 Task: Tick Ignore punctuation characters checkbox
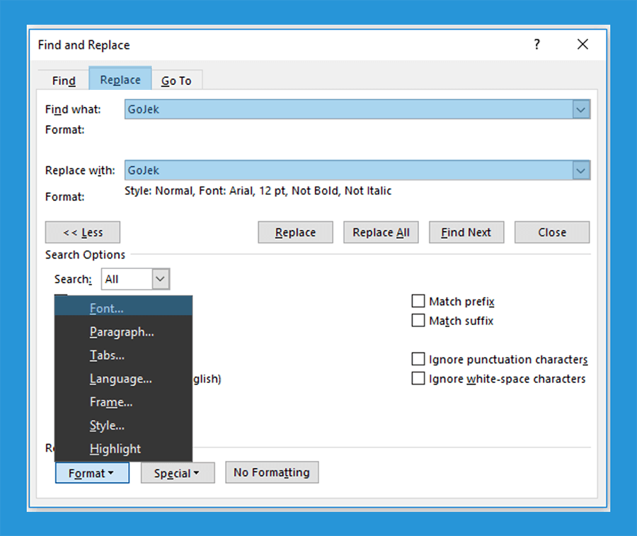tap(418, 359)
